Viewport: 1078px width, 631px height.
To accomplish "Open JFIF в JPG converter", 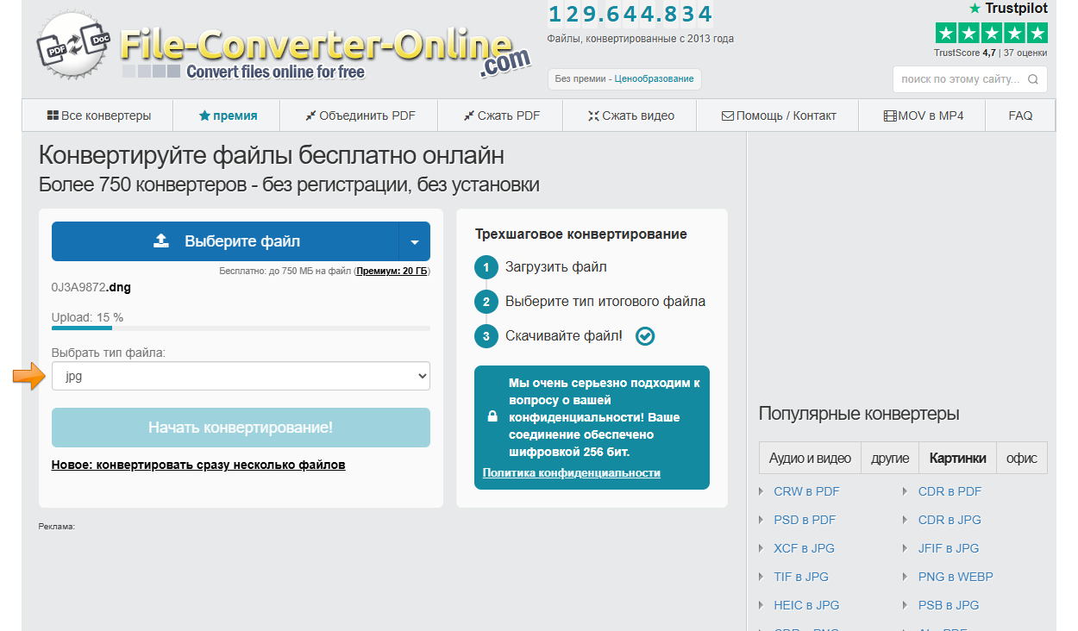I will click(949, 548).
